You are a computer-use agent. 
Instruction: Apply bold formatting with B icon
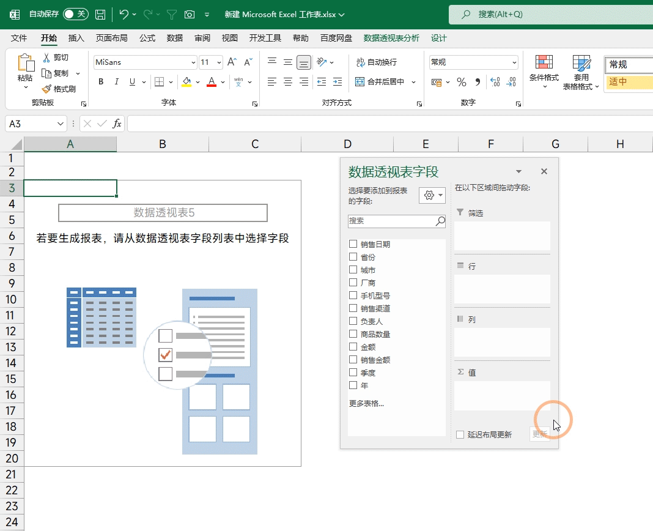coord(101,82)
